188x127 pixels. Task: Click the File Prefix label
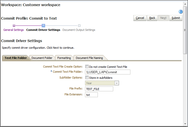point(76,88)
